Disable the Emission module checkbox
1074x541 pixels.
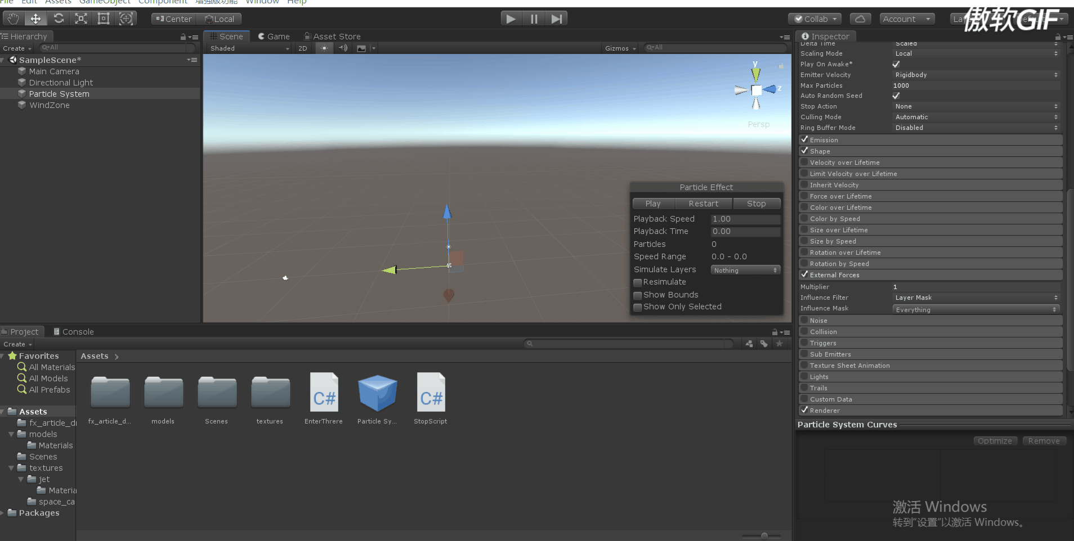pos(804,139)
